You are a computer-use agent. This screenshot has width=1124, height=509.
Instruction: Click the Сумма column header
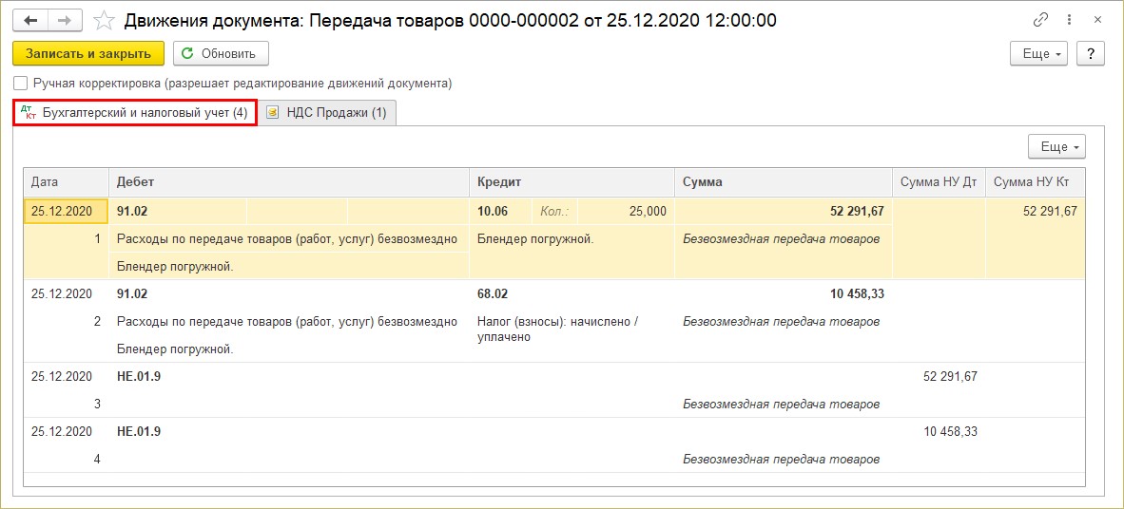783,181
